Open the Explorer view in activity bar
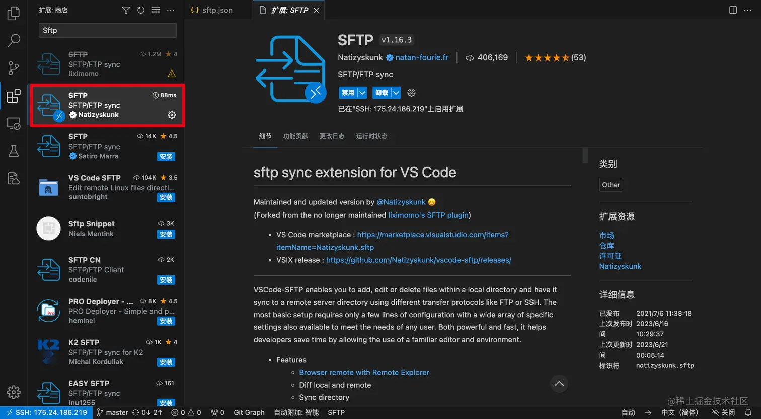 click(x=14, y=13)
